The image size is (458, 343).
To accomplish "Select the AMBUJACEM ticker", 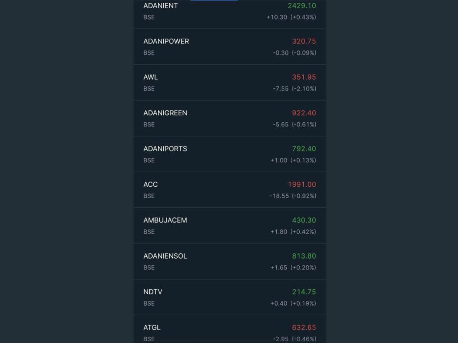I will pyautogui.click(x=165, y=220).
